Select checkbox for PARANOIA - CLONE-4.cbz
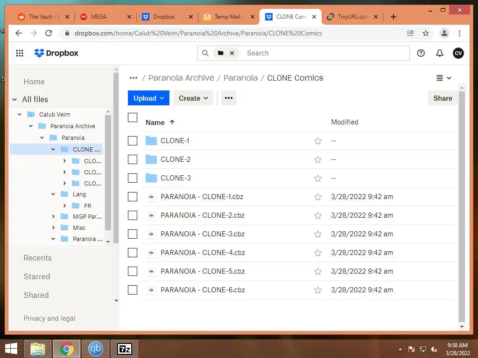 click(133, 253)
